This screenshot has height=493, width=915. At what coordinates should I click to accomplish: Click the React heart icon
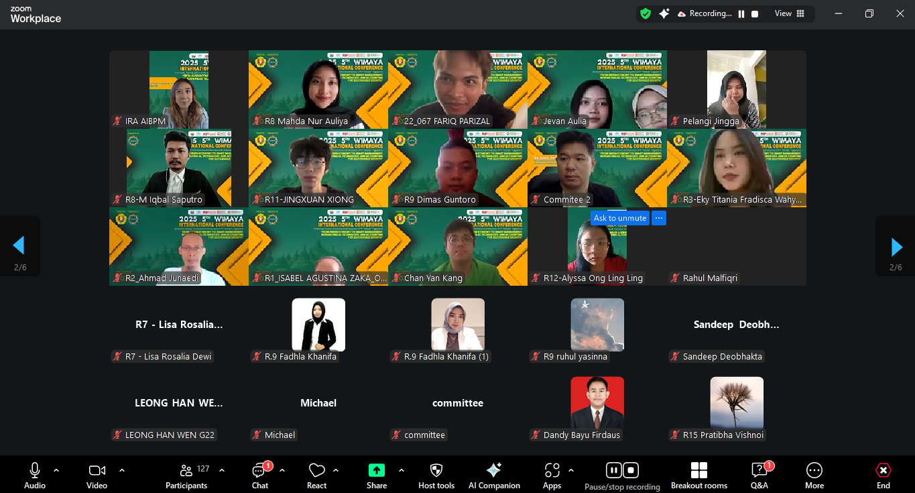pos(316,475)
